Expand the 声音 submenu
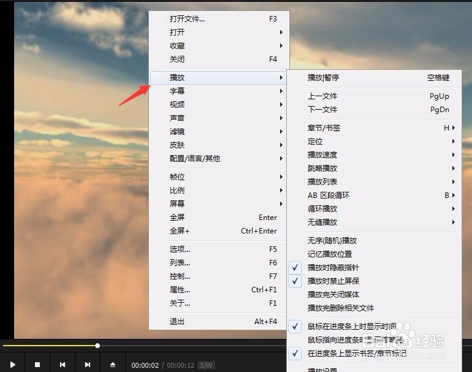The width and height of the screenshot is (472, 372). click(x=218, y=118)
